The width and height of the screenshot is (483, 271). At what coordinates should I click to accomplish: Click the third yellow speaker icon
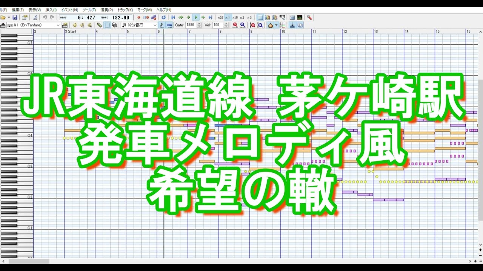pos(89,25)
